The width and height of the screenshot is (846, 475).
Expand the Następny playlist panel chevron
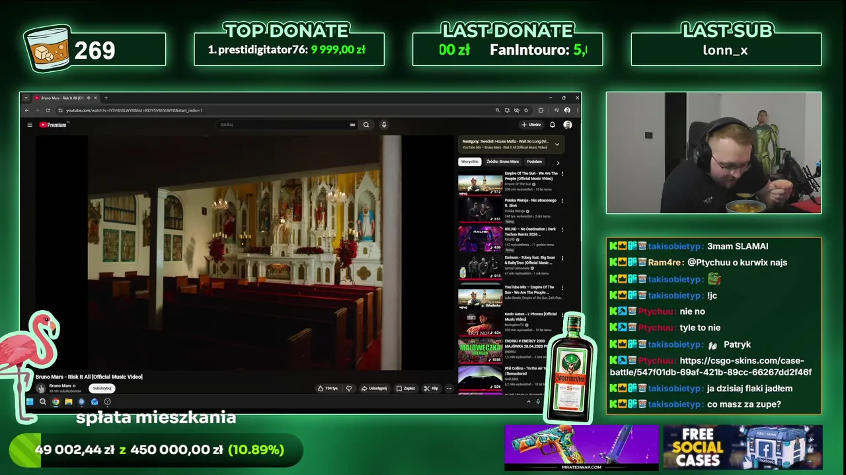click(x=557, y=144)
